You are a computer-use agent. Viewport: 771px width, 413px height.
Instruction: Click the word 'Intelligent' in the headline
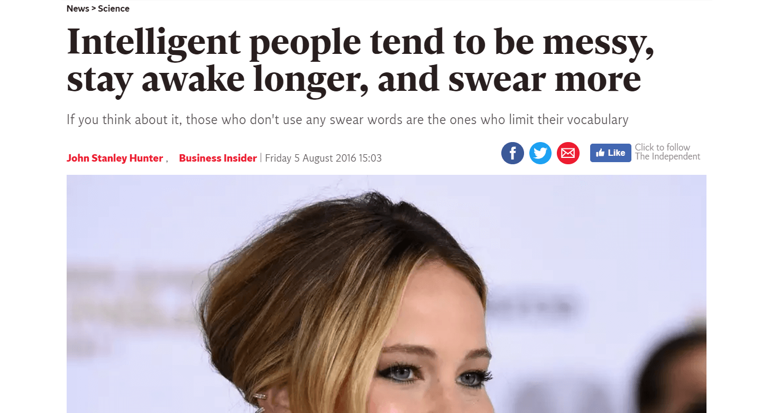153,43
